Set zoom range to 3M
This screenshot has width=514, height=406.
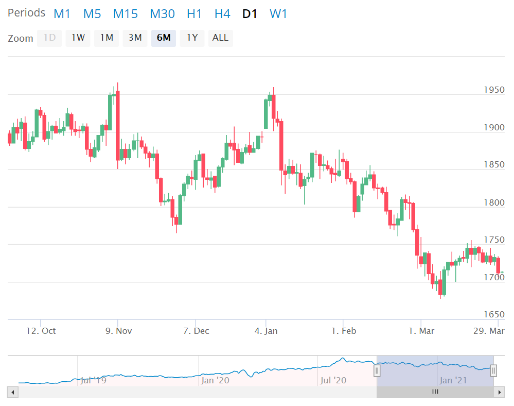[x=135, y=38]
